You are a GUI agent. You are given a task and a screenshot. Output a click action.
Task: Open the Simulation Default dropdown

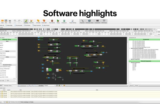50,86
